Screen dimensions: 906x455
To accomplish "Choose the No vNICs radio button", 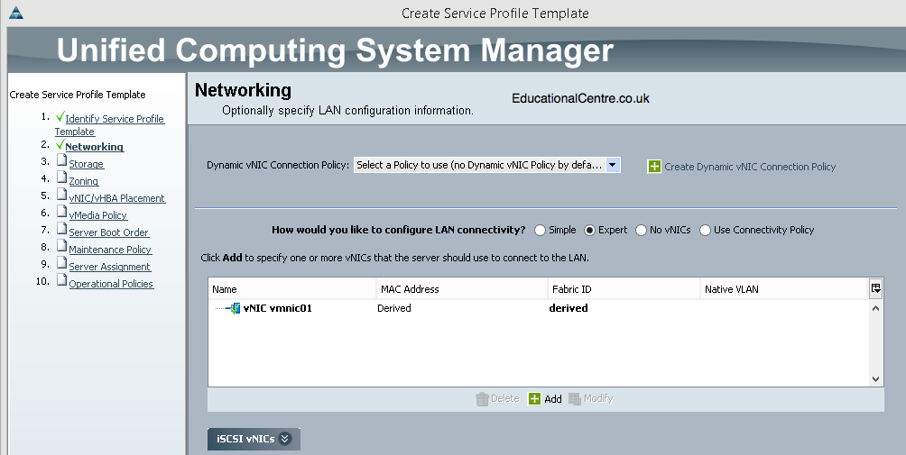I will (x=641, y=230).
